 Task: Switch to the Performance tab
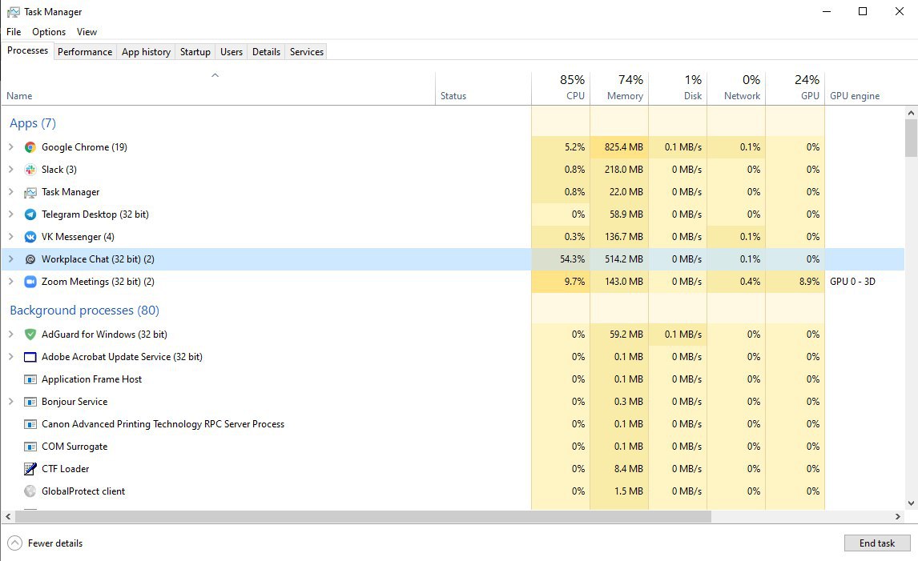tap(85, 51)
